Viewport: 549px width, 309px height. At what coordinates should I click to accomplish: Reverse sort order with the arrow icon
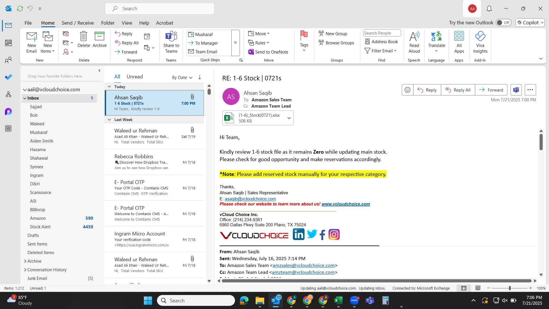pyautogui.click(x=200, y=77)
